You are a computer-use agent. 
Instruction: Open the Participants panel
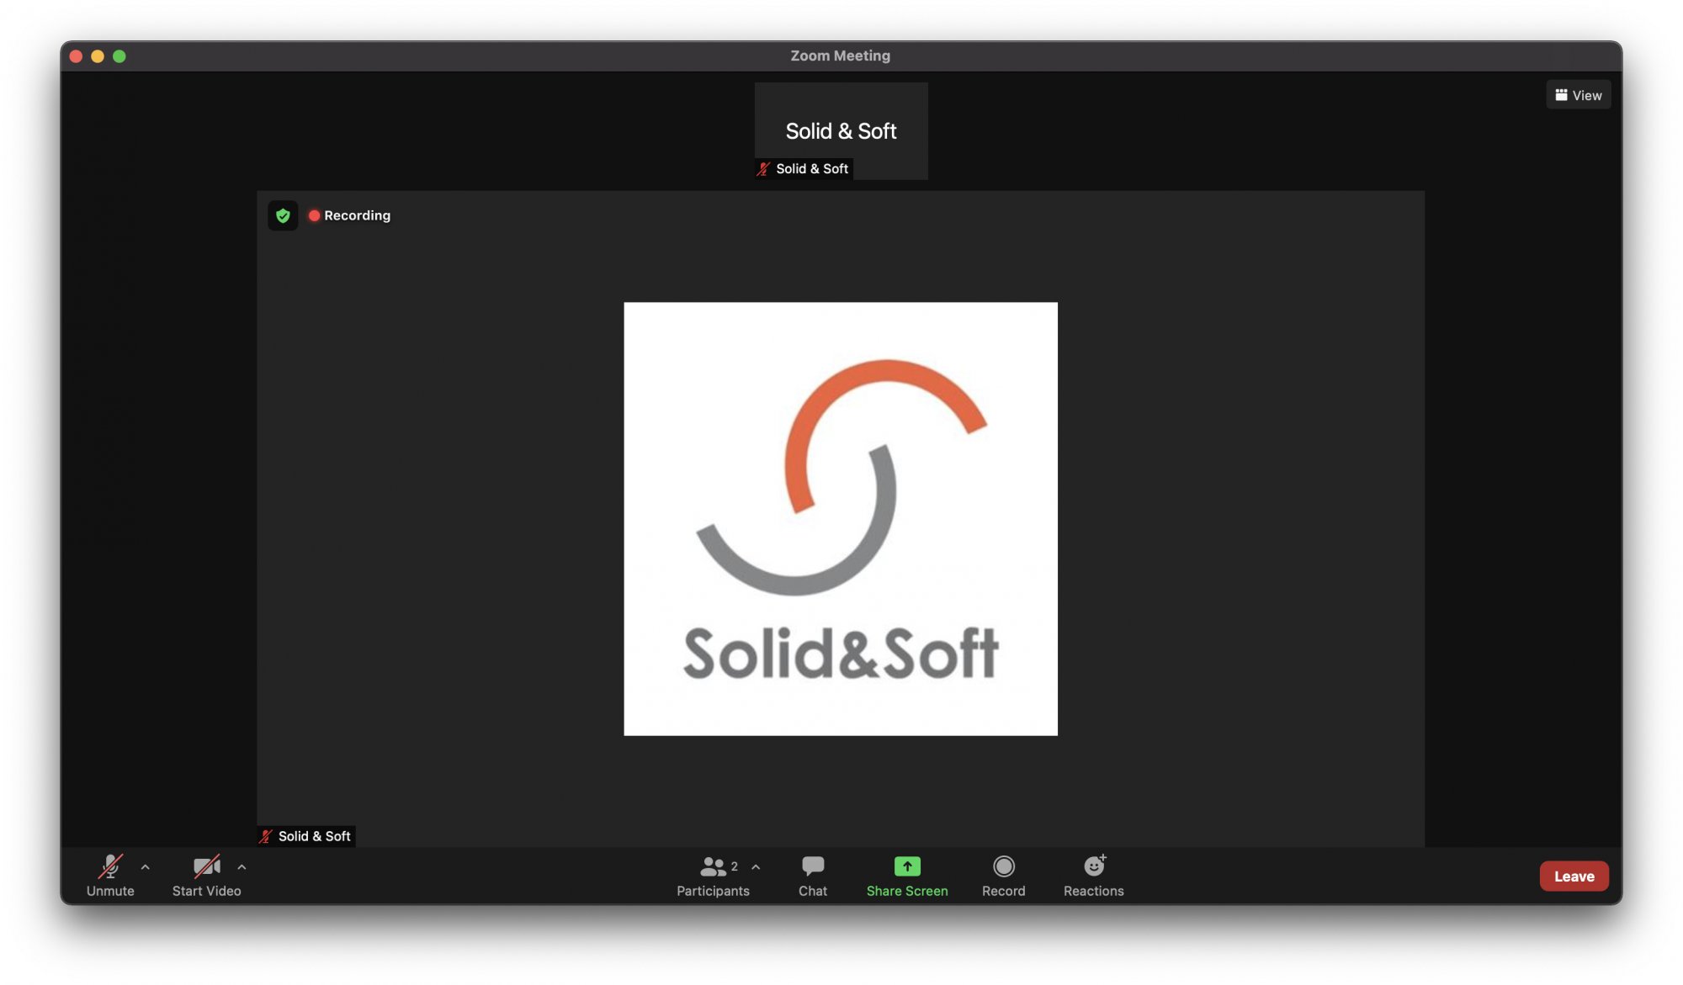click(x=713, y=876)
